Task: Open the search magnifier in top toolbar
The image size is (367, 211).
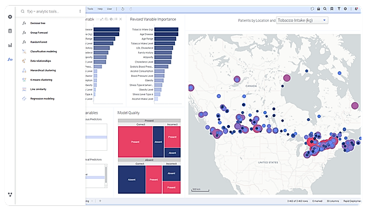Action: (325, 9)
